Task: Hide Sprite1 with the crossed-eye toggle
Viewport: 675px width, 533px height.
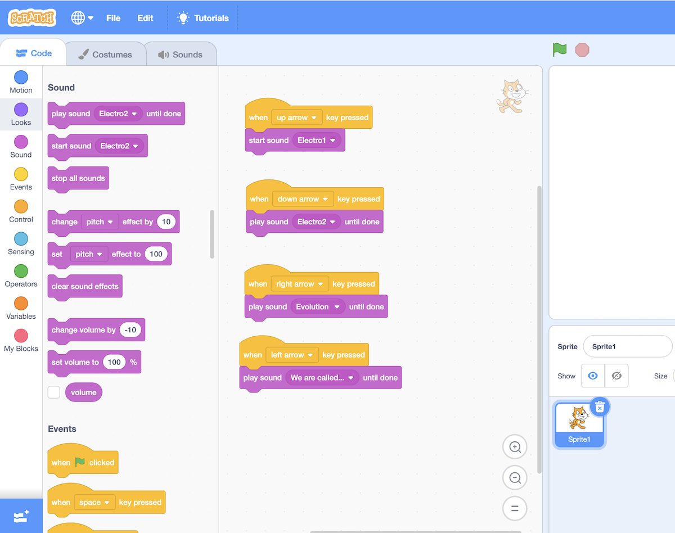Action: [x=616, y=376]
